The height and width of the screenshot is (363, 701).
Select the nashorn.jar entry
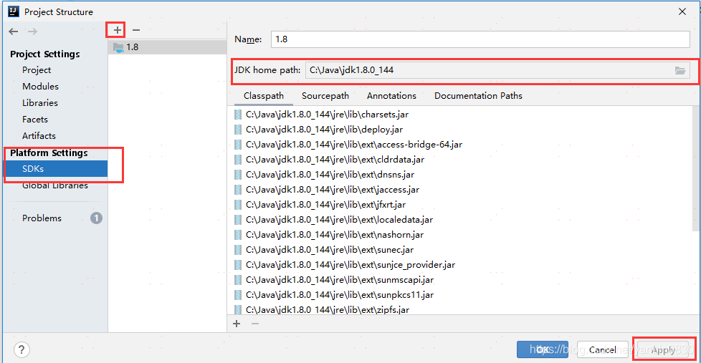[x=335, y=234]
